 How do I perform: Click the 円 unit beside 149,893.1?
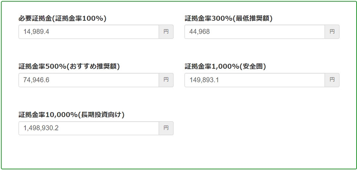pyautogui.click(x=332, y=80)
